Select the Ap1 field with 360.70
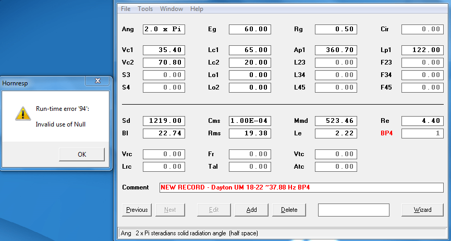451x241 pixels. [x=336, y=50]
